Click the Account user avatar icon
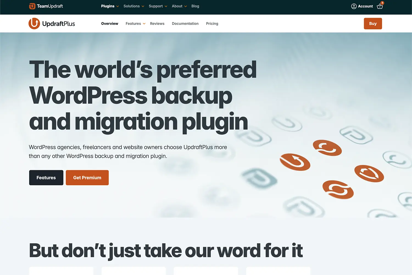 point(354,6)
